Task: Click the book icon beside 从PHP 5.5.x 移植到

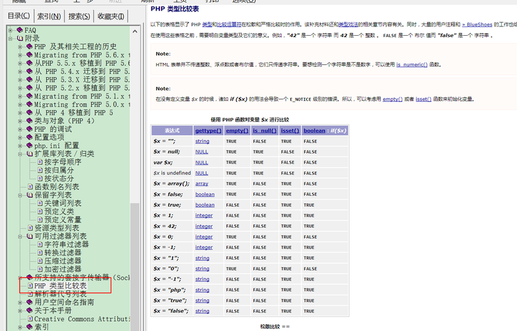Action: (x=29, y=63)
